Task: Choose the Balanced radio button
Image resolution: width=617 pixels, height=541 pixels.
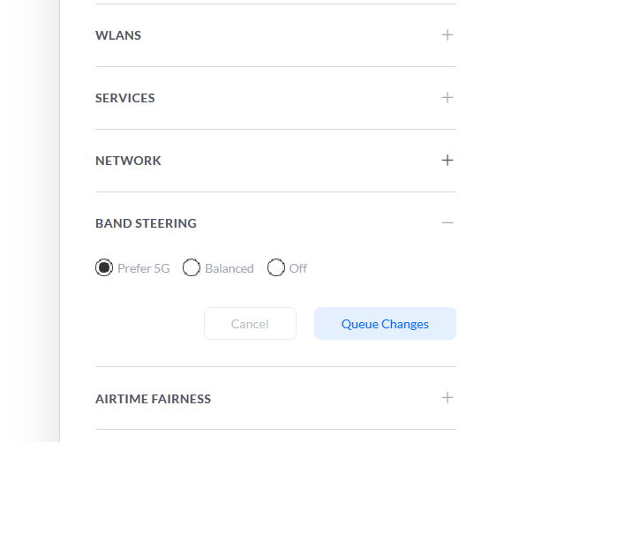Action: [x=192, y=267]
